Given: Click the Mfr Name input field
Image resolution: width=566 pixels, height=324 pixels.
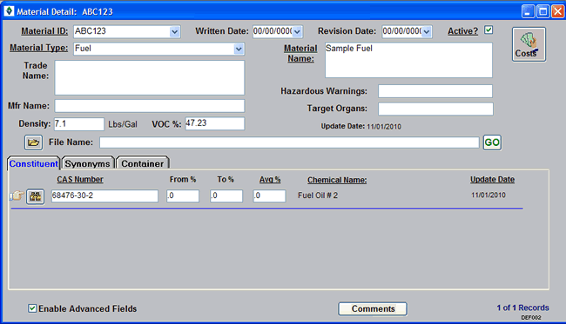Looking at the screenshot, I should coord(150,106).
